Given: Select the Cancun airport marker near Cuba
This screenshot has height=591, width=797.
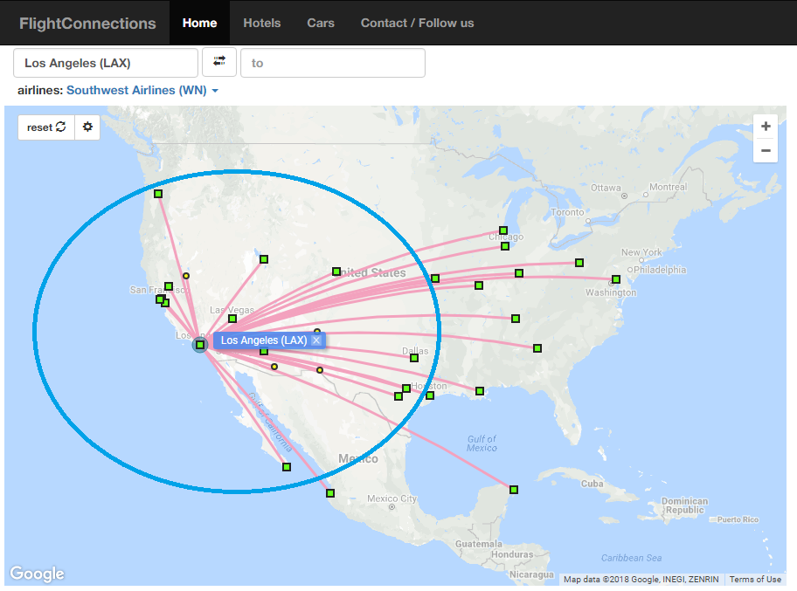Looking at the screenshot, I should click(x=514, y=490).
